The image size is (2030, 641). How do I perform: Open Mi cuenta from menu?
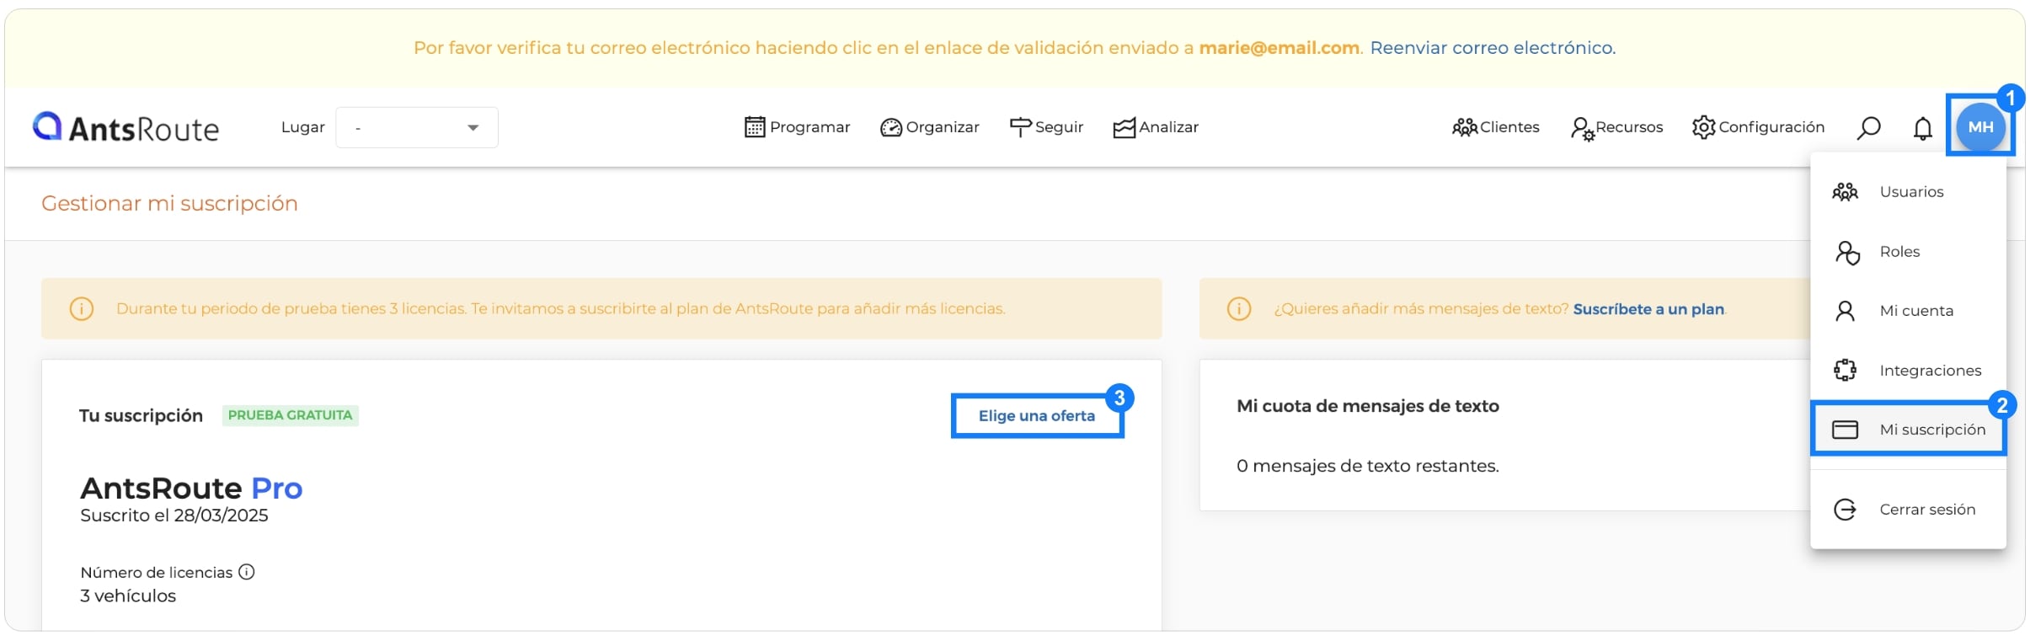coord(1908,311)
